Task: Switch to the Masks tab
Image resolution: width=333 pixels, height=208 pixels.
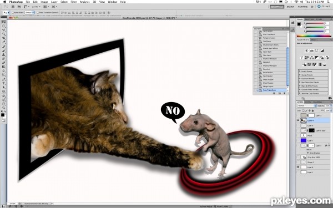Action: (314, 40)
